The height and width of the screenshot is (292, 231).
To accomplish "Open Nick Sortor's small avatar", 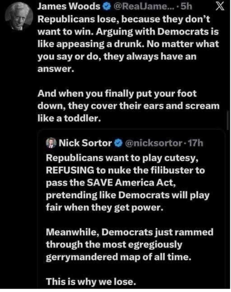I will coord(51,143).
